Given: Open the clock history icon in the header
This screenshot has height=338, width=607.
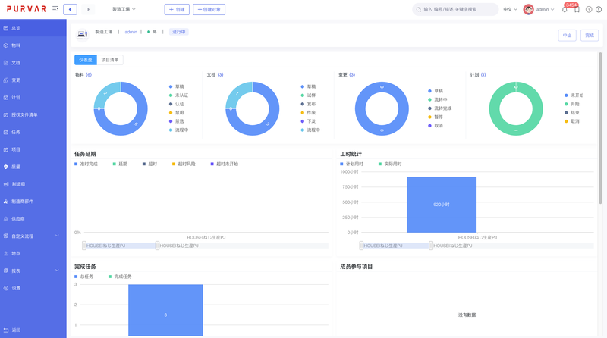Looking at the screenshot, I should tap(589, 9).
